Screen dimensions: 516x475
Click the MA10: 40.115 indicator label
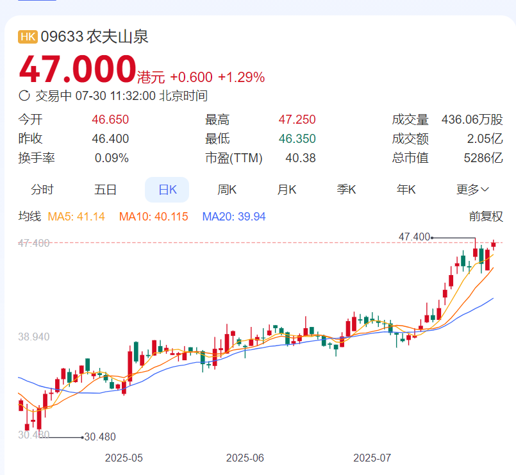click(154, 217)
